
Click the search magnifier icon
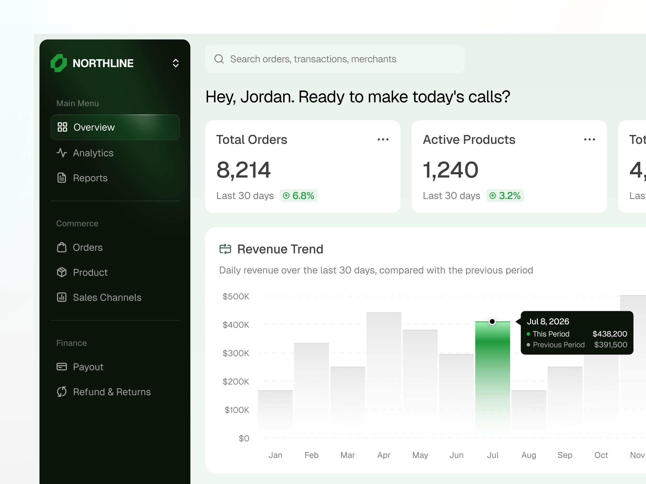pos(219,59)
